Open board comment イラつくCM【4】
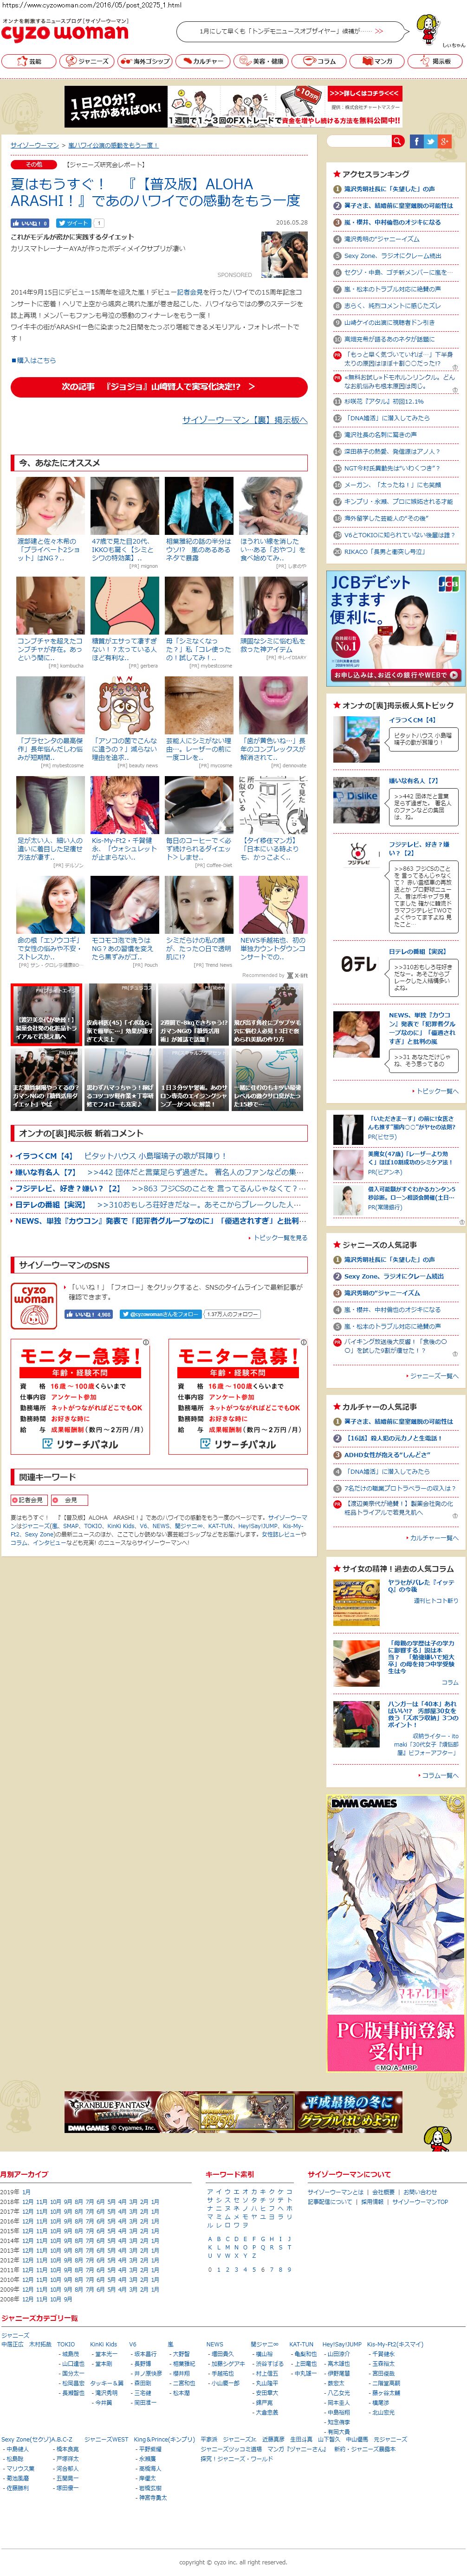Screen dimensions: 467x2576 pyautogui.click(x=44, y=1156)
